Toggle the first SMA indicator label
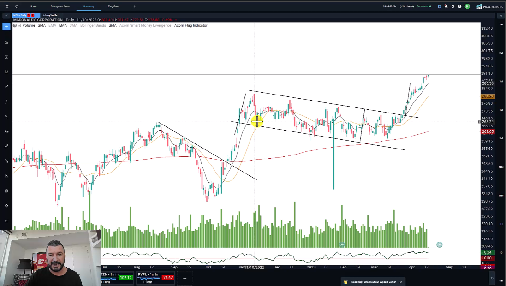The width and height of the screenshot is (506, 286). click(x=42, y=25)
